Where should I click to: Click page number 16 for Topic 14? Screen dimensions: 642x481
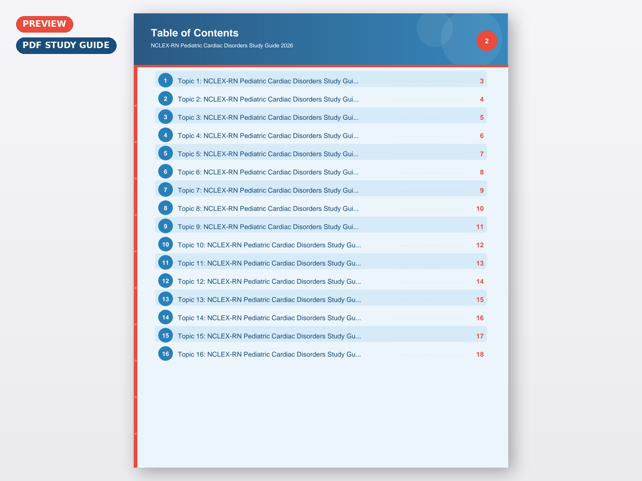[480, 317]
